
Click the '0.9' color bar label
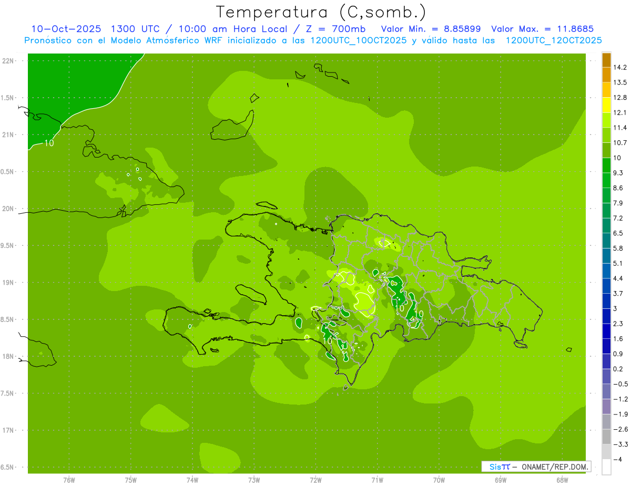(x=618, y=354)
